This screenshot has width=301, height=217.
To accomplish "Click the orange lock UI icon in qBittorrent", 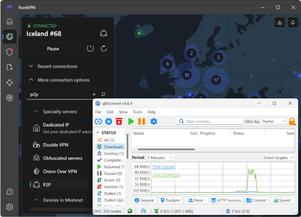I will pos(292,121).
